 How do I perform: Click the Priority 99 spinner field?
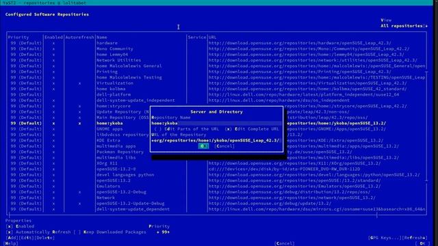tap(163, 232)
